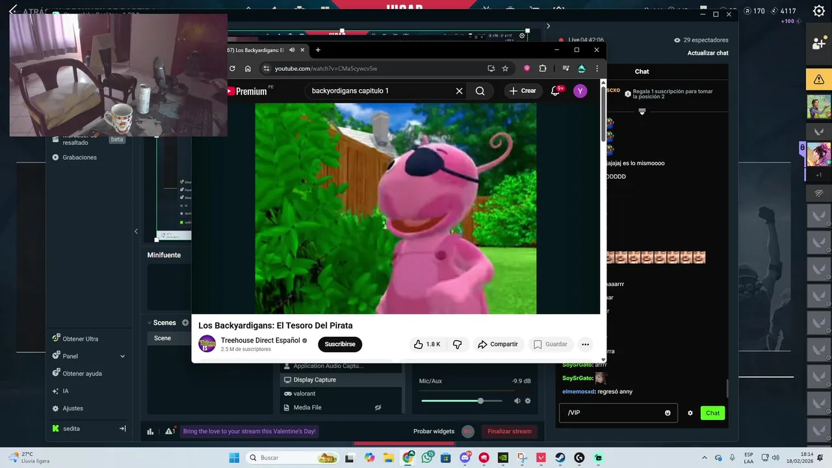Open Chrome three-dot menu
This screenshot has height=468, width=832.
point(597,68)
